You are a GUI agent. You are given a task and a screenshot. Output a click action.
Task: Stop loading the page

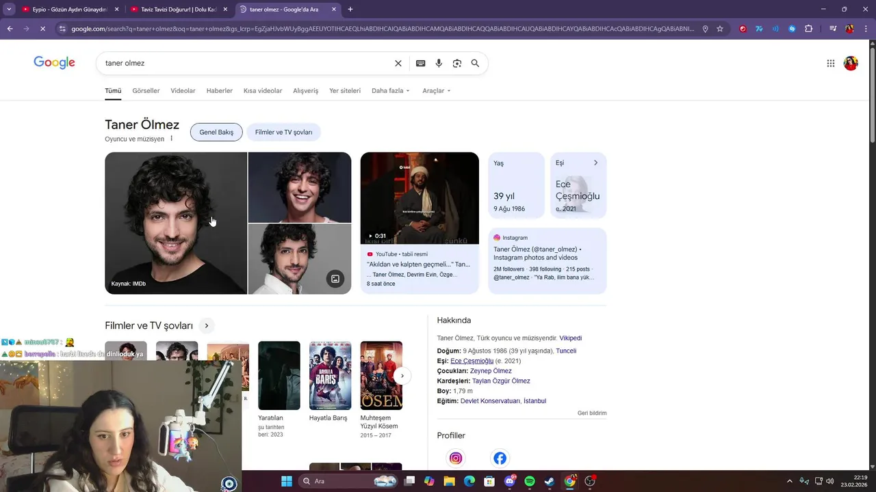click(42, 29)
